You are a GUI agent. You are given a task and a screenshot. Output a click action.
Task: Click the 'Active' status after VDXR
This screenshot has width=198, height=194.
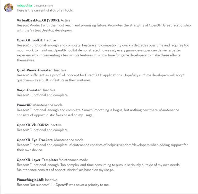point(65,20)
